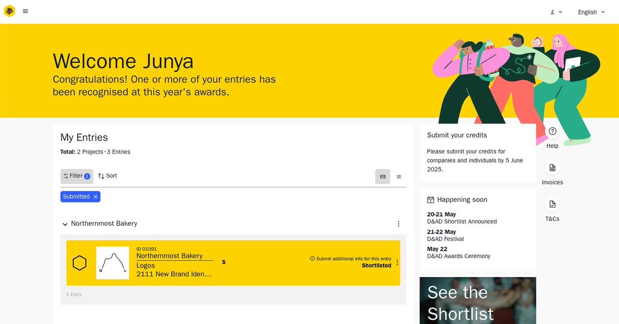Open the Invoices icon
The height and width of the screenshot is (324, 619).
click(x=552, y=168)
